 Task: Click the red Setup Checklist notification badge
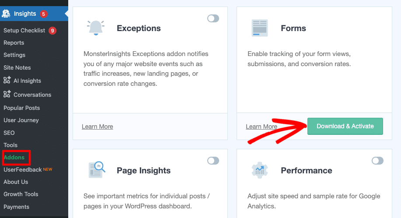tap(52, 31)
